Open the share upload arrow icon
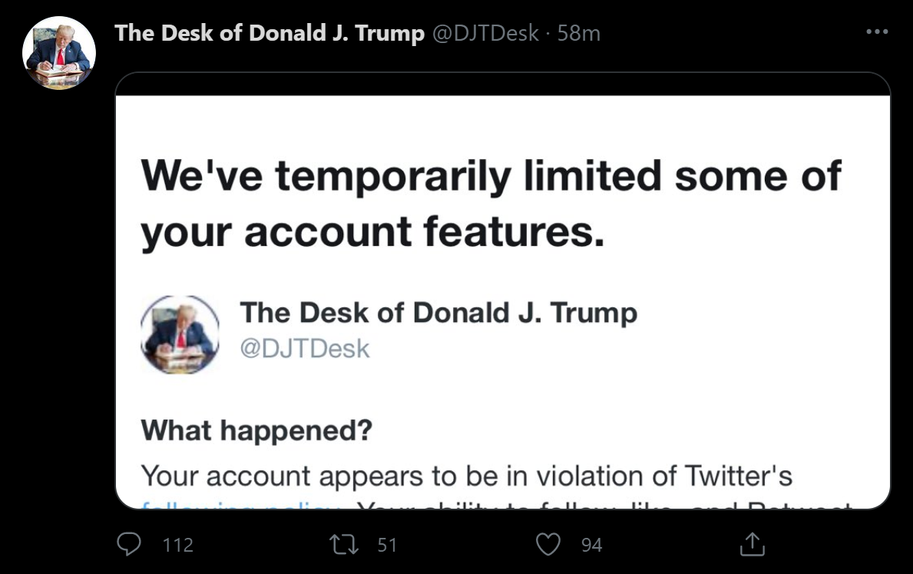 pyautogui.click(x=753, y=544)
